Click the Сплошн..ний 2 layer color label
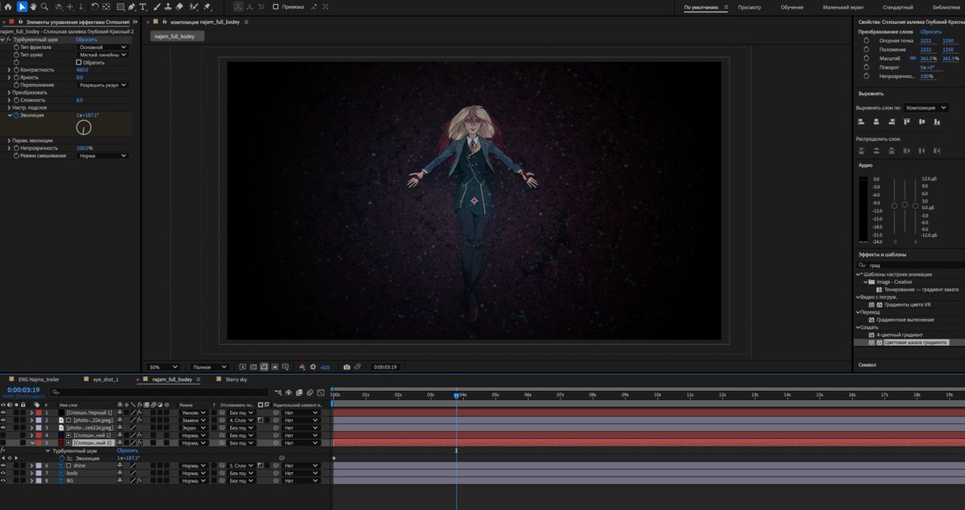965x510 pixels. click(x=39, y=443)
